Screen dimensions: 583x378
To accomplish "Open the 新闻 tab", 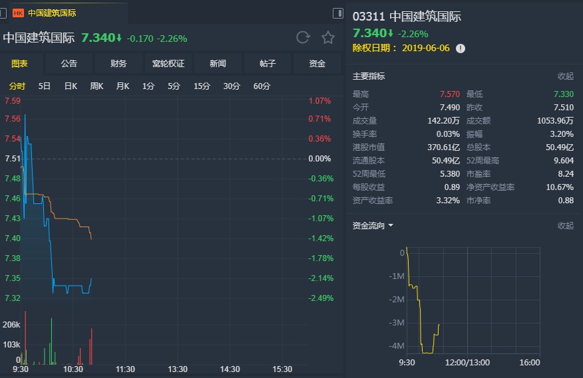I will coord(218,64).
